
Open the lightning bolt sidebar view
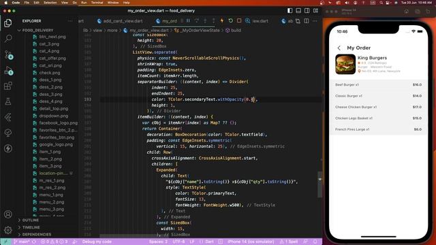pos(8,148)
